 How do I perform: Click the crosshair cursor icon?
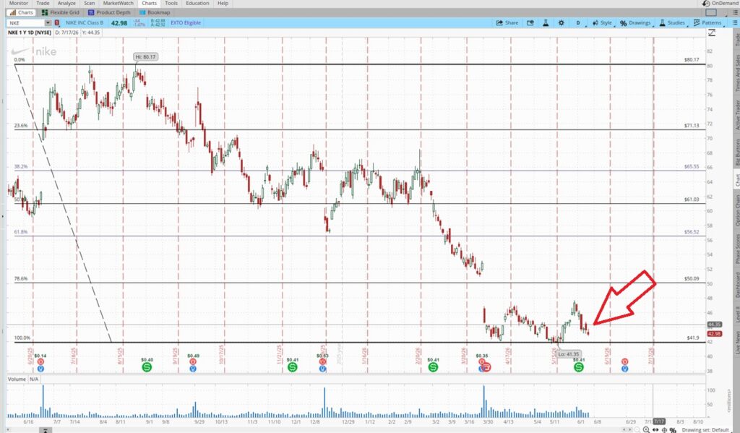(665, 429)
